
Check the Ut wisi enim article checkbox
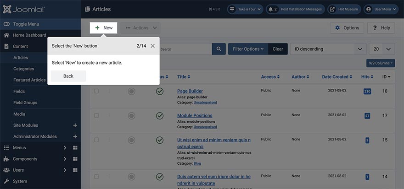click(x=96, y=140)
